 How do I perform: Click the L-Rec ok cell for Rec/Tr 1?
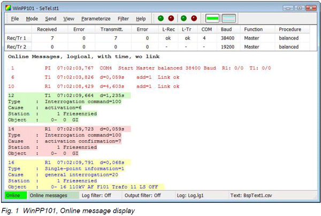[x=168, y=38]
